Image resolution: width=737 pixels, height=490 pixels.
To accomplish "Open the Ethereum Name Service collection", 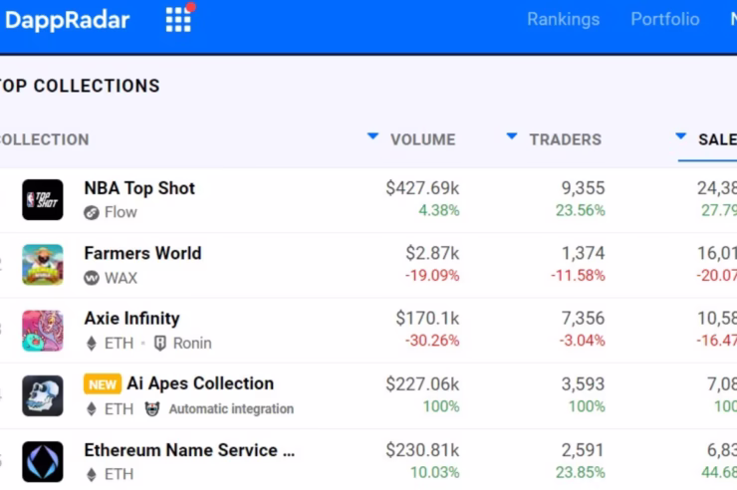I will pos(189,450).
